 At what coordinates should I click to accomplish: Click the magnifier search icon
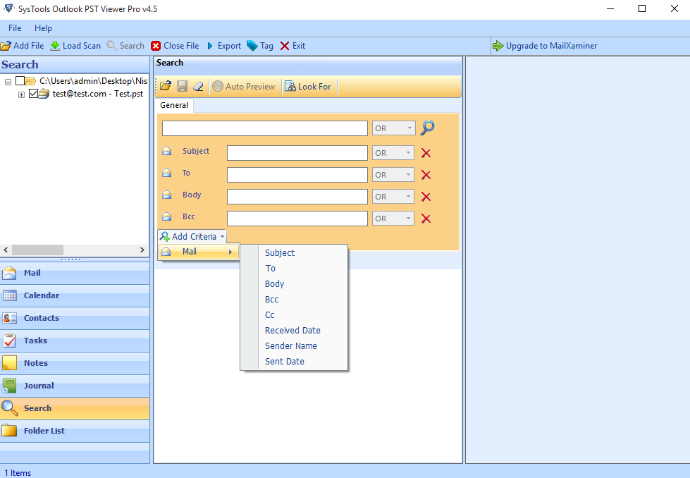tap(427, 128)
